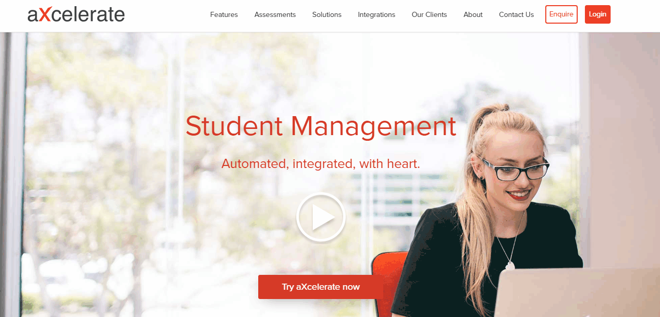Expand the About menu
Viewport: 660px width, 317px height.
[x=473, y=14]
